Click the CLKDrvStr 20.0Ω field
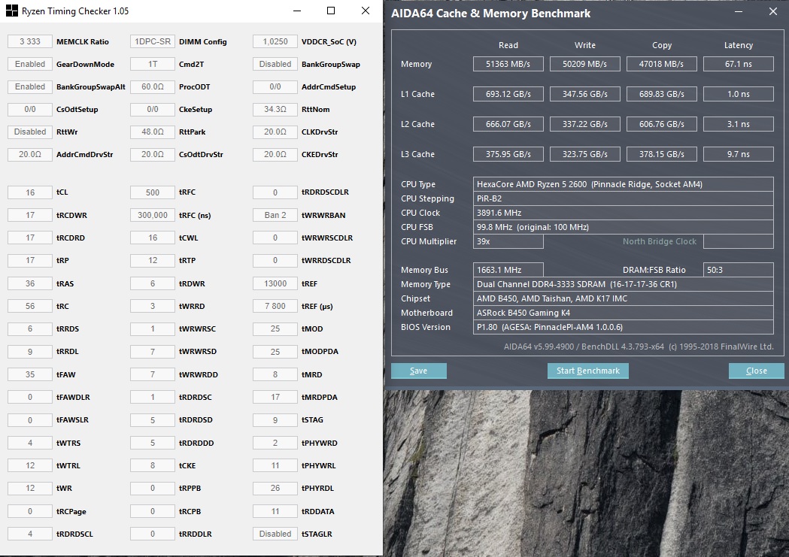789x557 pixels. (x=275, y=132)
